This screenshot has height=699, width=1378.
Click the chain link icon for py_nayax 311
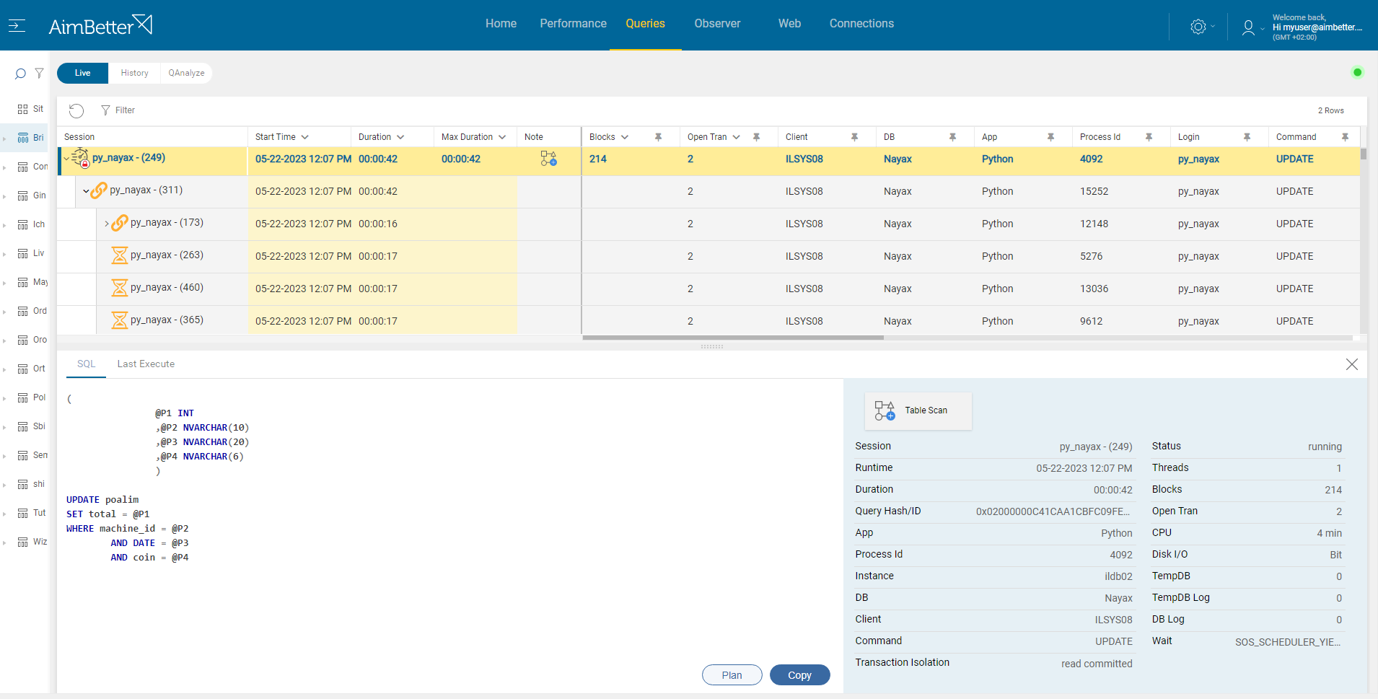[x=99, y=190]
